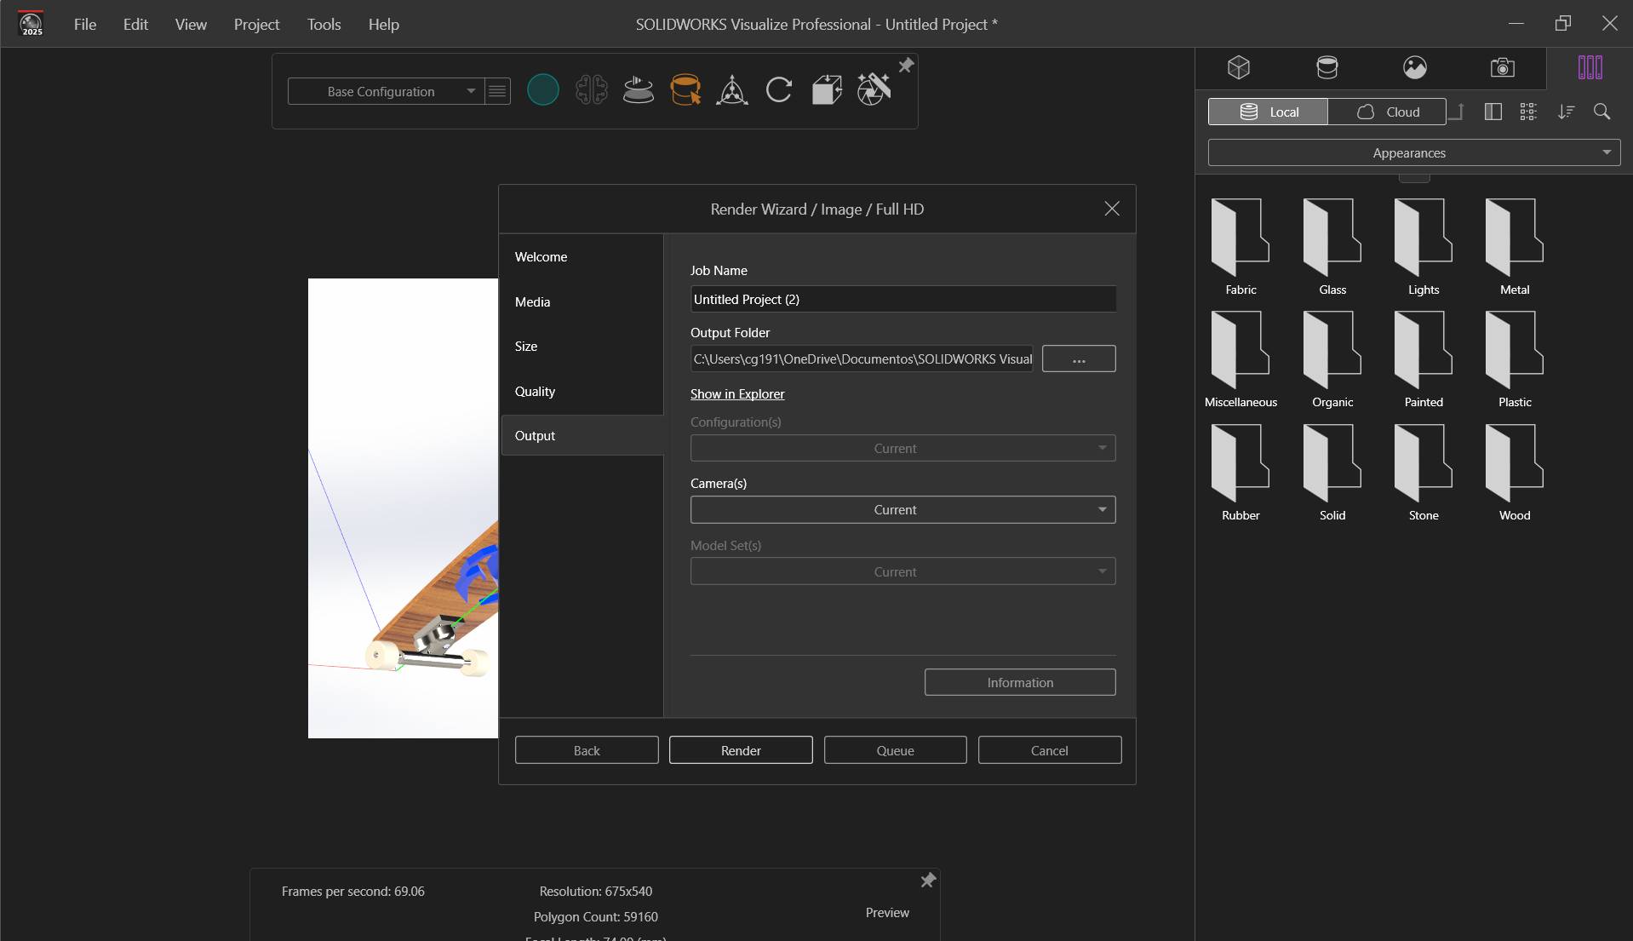Click the rotate tool in the toolbar

point(779,89)
